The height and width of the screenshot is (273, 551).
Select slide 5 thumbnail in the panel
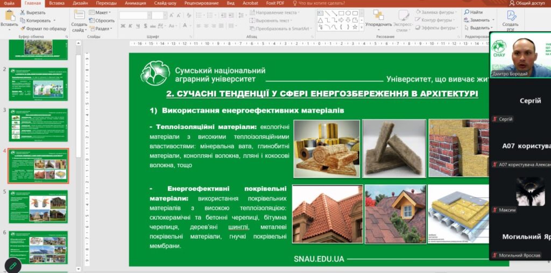[38, 206]
